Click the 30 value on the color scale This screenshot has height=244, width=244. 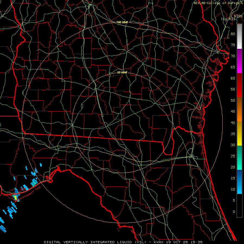(233, 145)
